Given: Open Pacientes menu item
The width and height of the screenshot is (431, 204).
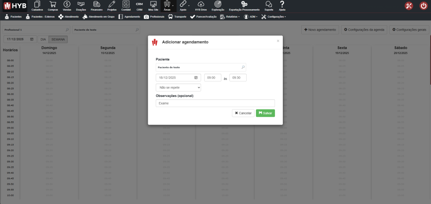Looking at the screenshot, I should 13,17.
